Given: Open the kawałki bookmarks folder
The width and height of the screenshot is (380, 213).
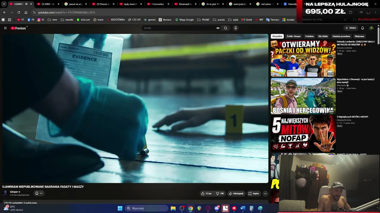Looking at the screenshot, I should [x=67, y=20].
